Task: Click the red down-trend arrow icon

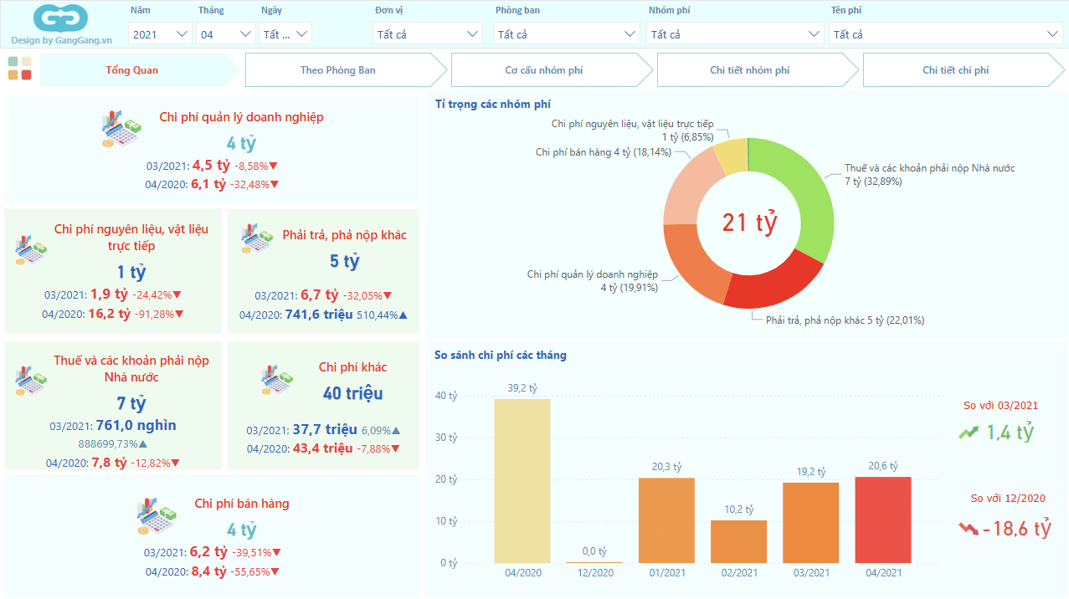Action: (x=969, y=529)
